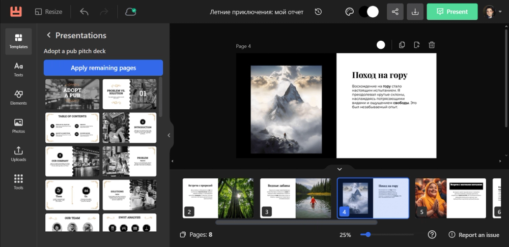Open version history clock icon
This screenshot has height=247, width=509.
[318, 12]
